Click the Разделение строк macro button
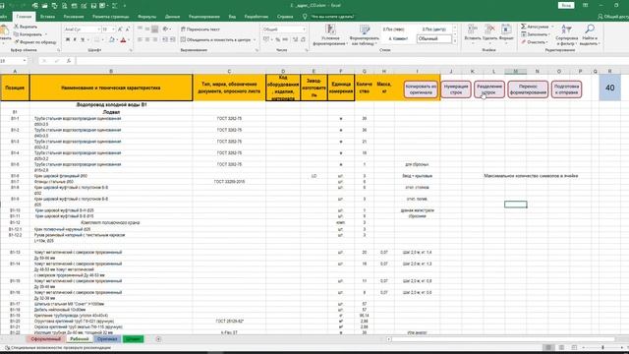This screenshot has width=629, height=354. coord(489,89)
